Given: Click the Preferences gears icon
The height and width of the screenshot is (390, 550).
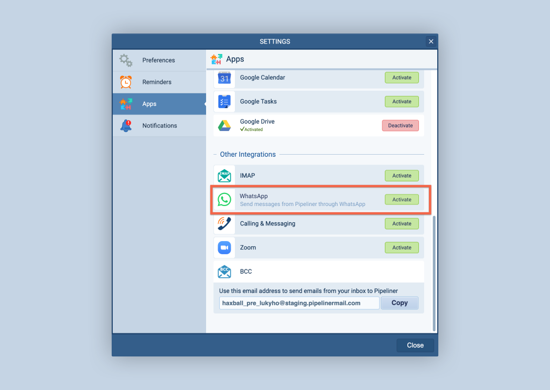Looking at the screenshot, I should click(126, 60).
